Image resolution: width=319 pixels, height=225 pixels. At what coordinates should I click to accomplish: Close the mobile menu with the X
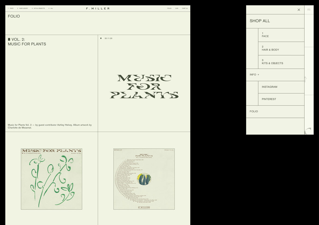click(299, 10)
